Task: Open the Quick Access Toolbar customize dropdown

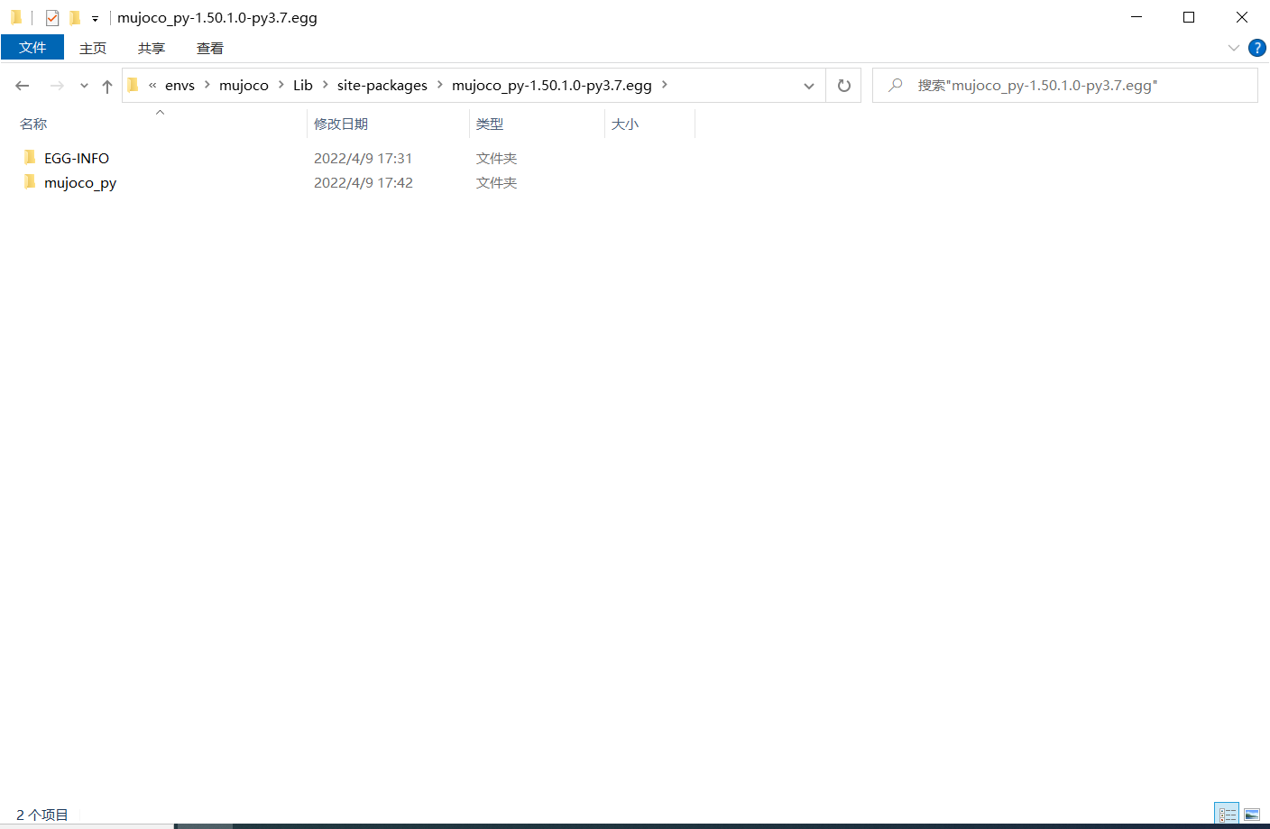Action: tap(95, 17)
